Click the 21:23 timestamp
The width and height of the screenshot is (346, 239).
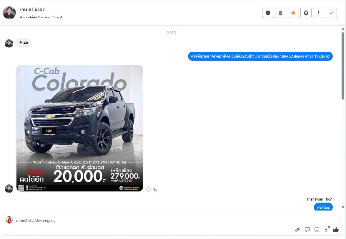pos(172,33)
